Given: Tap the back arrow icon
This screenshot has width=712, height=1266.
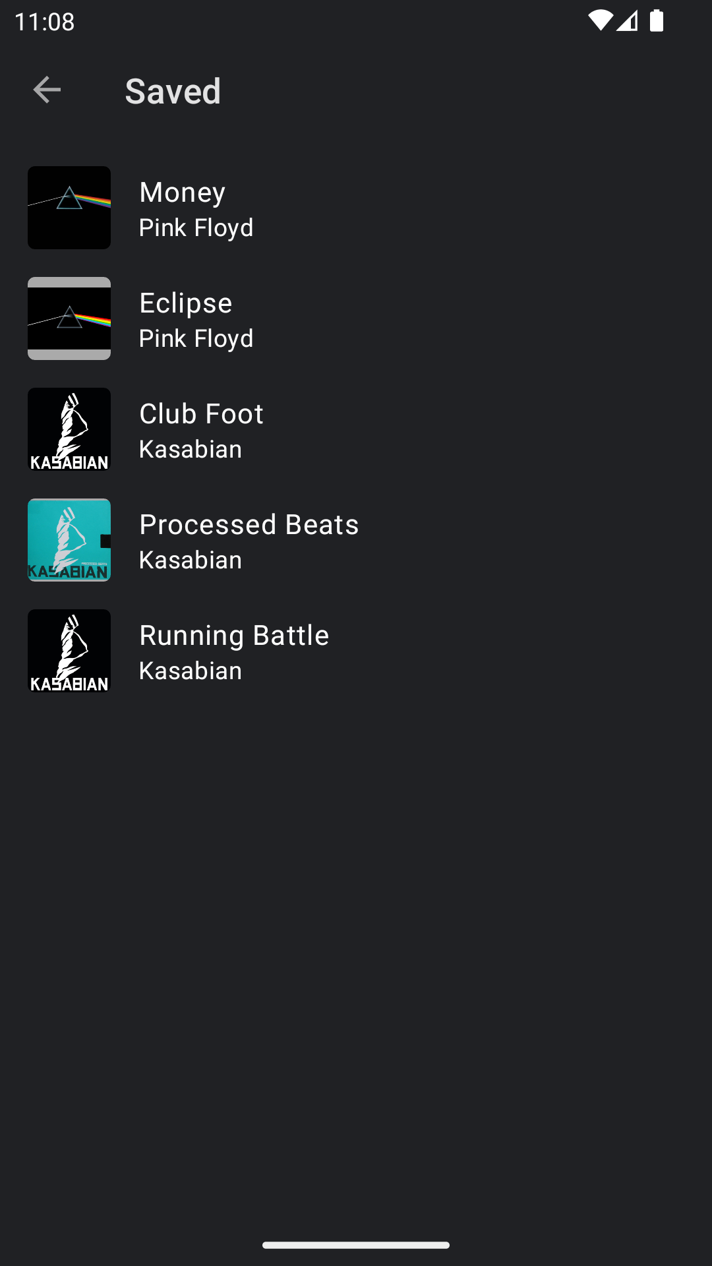Looking at the screenshot, I should 47,90.
